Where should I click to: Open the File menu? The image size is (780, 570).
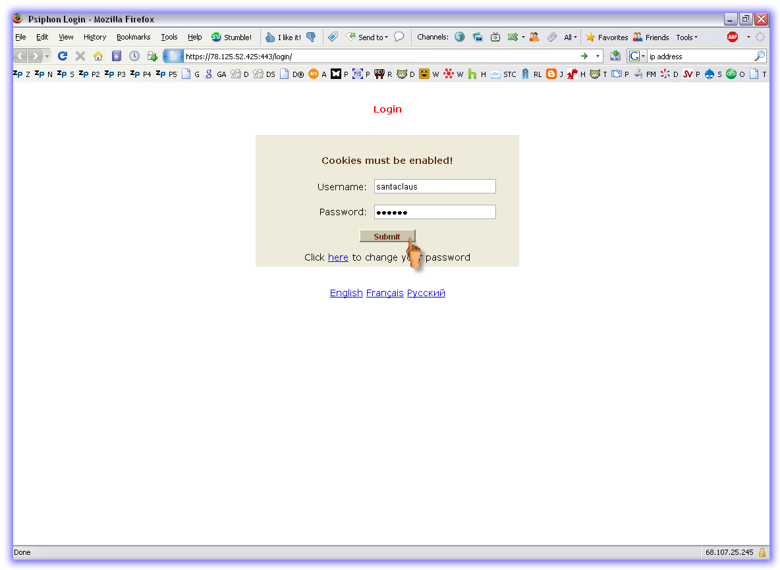coord(20,37)
